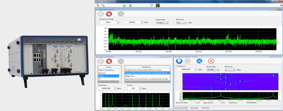Viewport: 283px width, 111px height.
Task: Click the blue icon at toolbar's far right
Action: (281, 5)
